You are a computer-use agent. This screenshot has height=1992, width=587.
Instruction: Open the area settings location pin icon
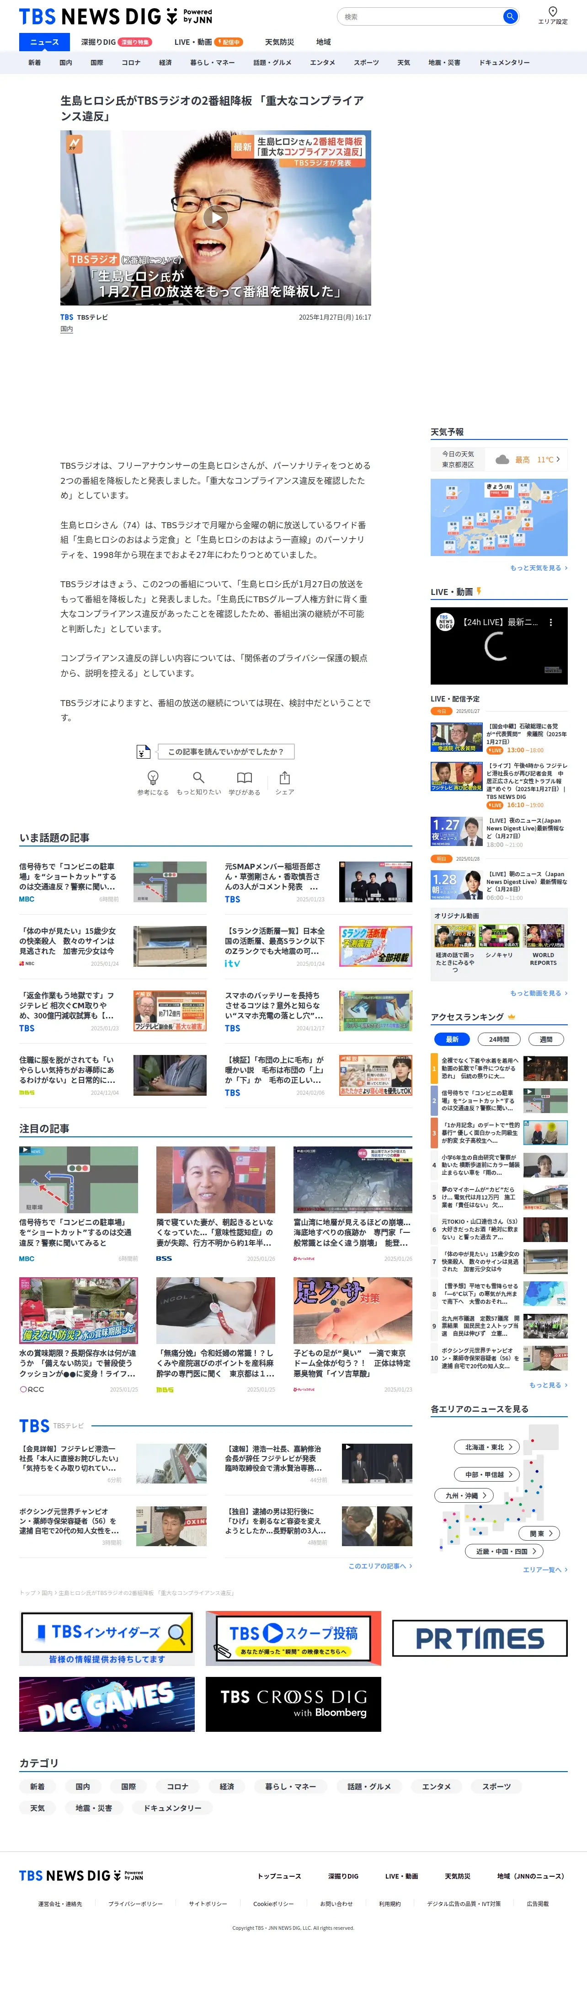(x=552, y=11)
